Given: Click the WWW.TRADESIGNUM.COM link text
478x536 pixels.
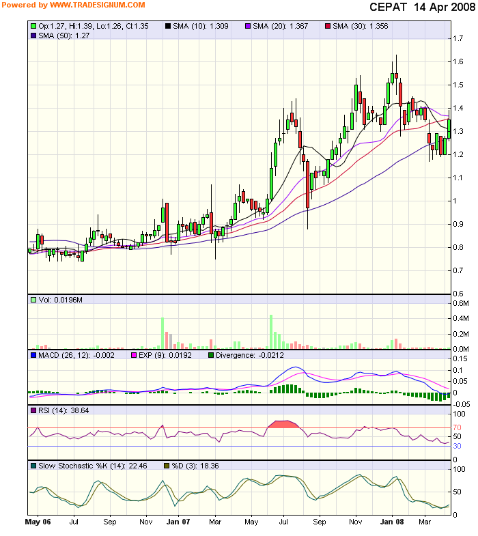Looking at the screenshot, I should (x=97, y=5).
